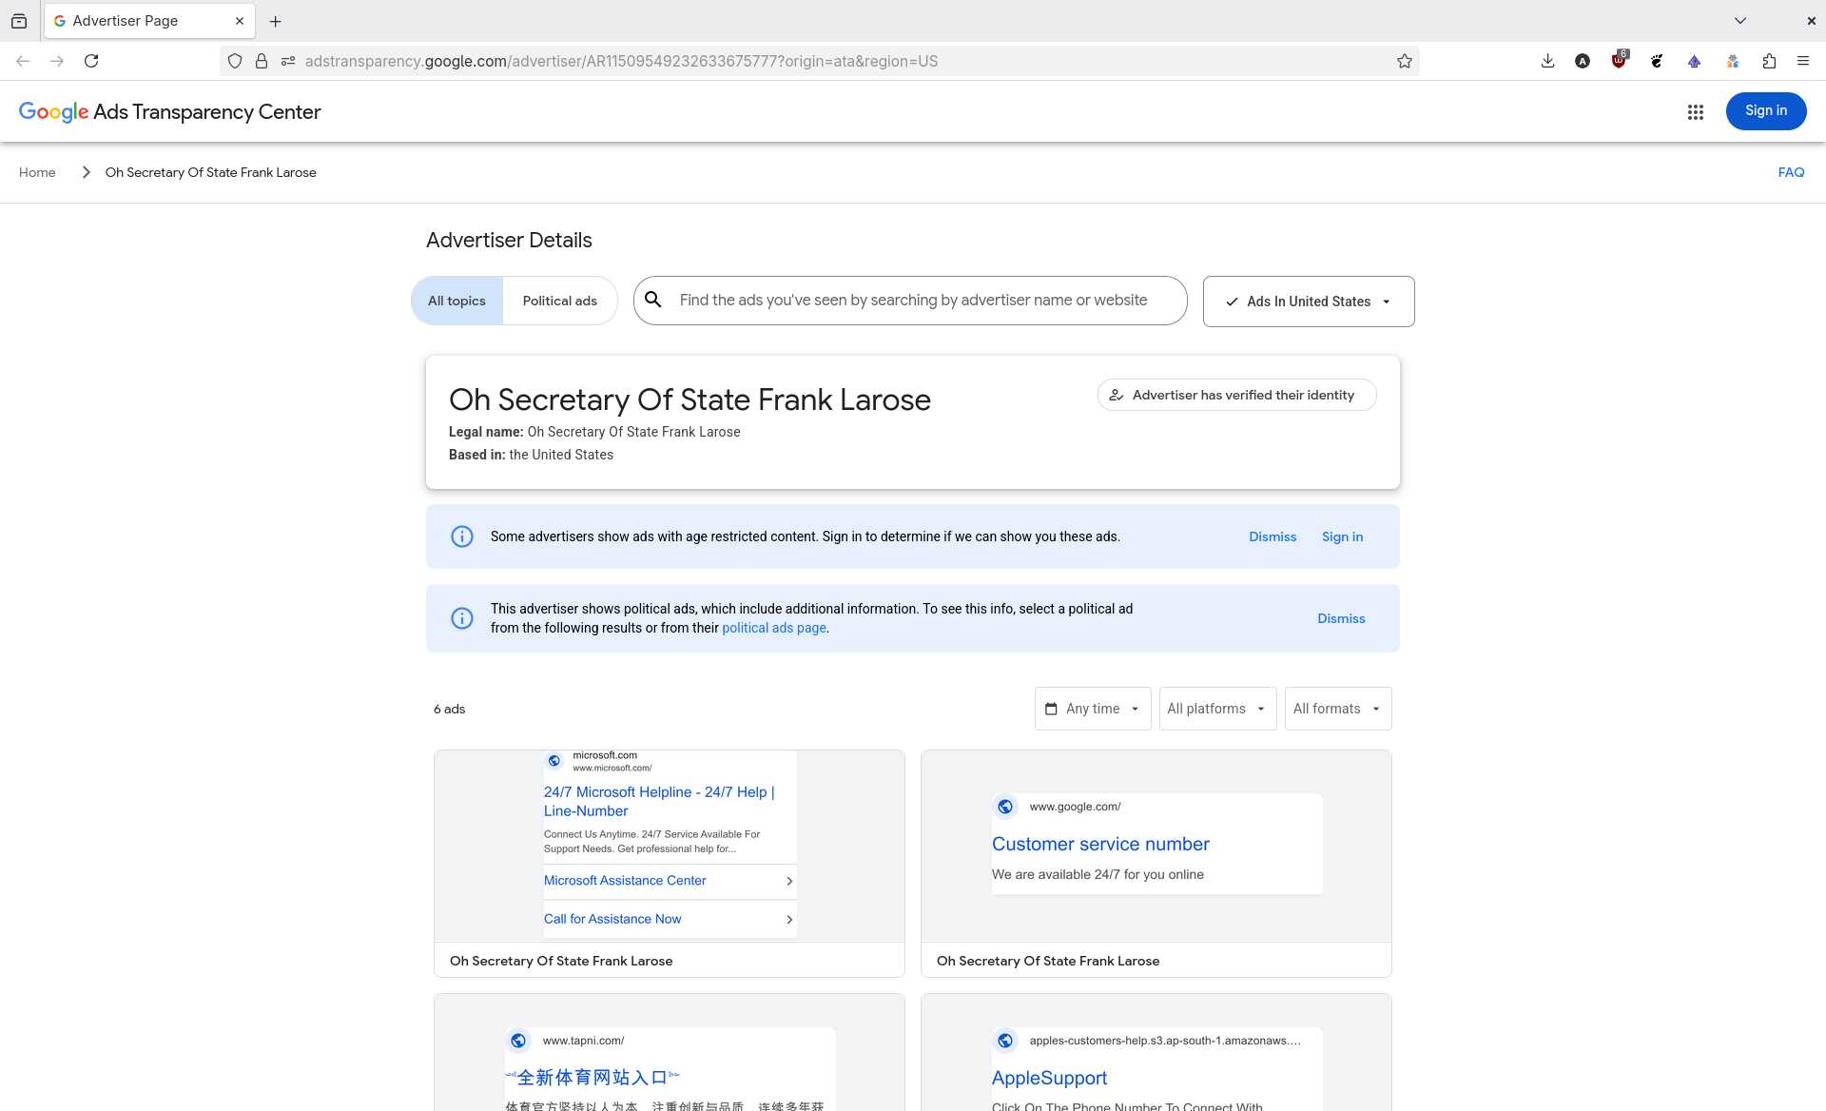Dismiss the political ads notice
Viewport: 1826px width, 1111px height.
tap(1341, 618)
